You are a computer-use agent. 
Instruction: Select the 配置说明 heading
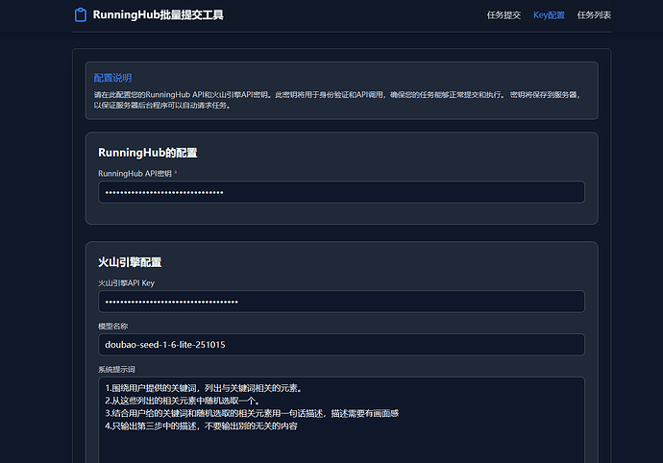pyautogui.click(x=112, y=78)
